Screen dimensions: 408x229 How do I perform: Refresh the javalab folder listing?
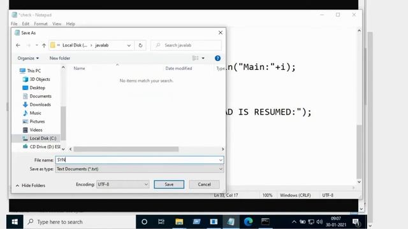(140, 45)
